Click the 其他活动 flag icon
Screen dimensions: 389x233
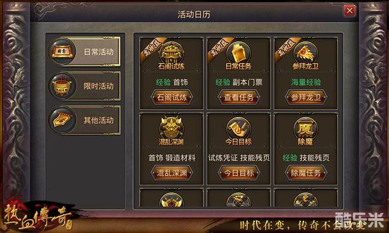coord(62,120)
